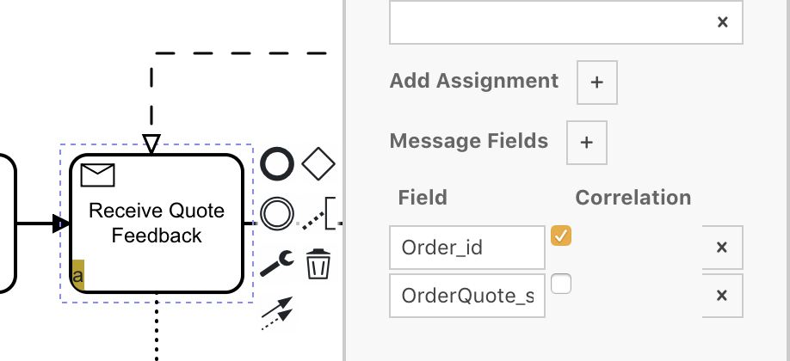Add a message field with plus button

[587, 142]
